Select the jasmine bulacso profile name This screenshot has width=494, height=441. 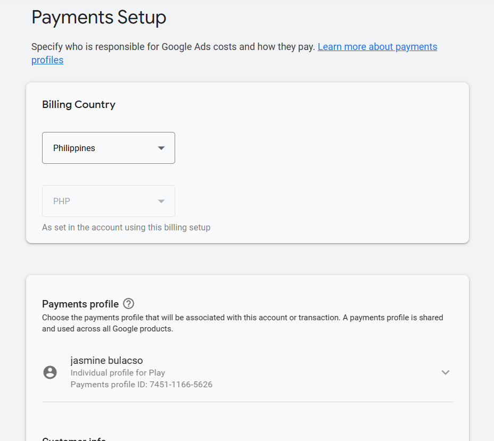coord(106,361)
